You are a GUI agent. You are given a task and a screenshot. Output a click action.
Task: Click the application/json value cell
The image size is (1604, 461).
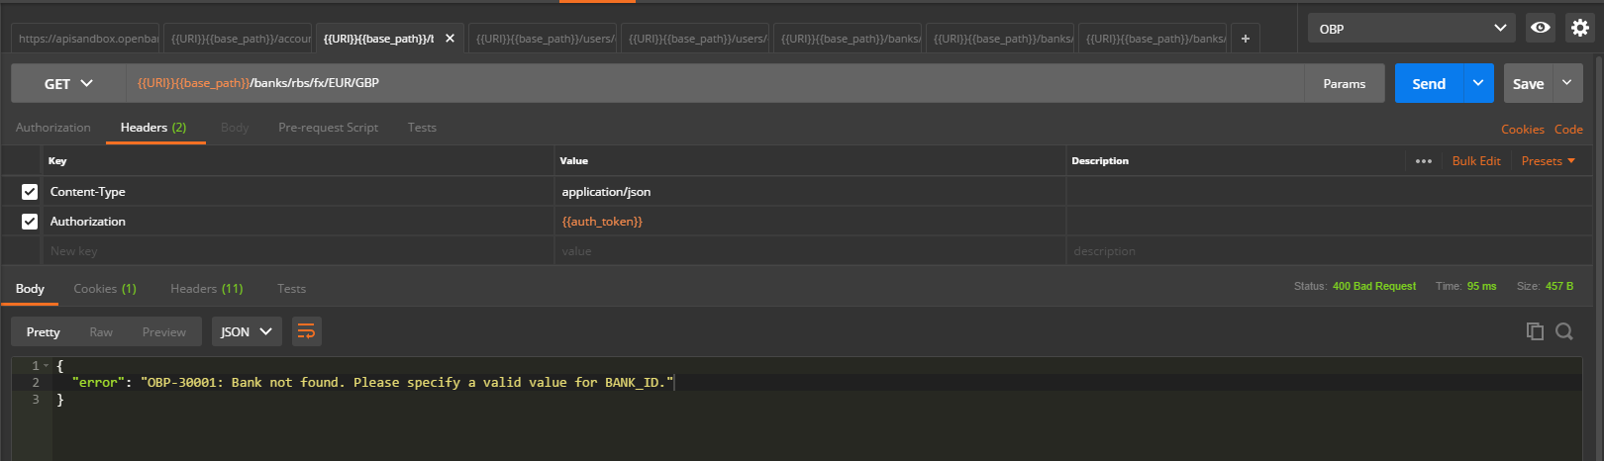(810, 192)
